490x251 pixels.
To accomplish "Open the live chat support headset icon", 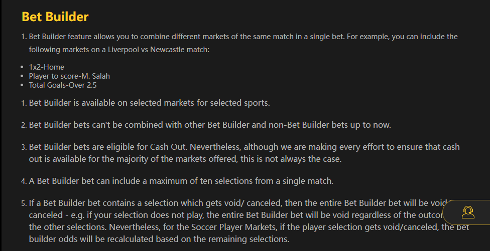I will pos(468,212).
